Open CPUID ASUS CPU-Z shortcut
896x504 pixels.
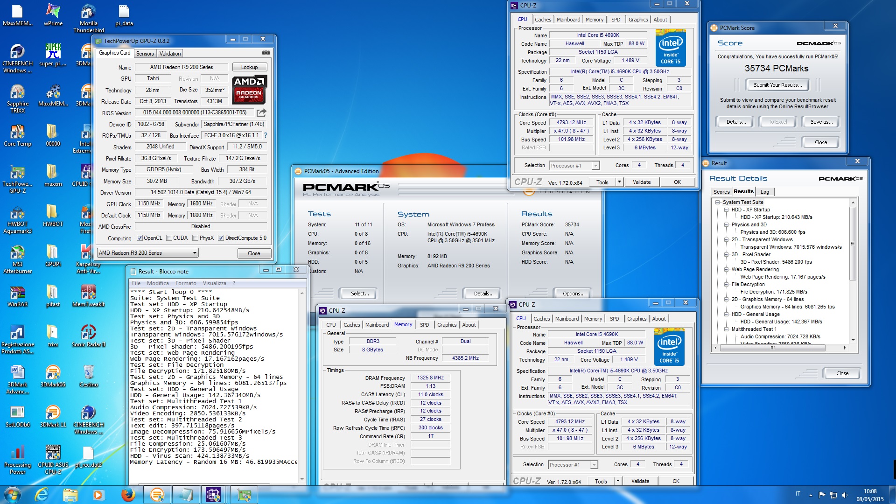click(53, 460)
